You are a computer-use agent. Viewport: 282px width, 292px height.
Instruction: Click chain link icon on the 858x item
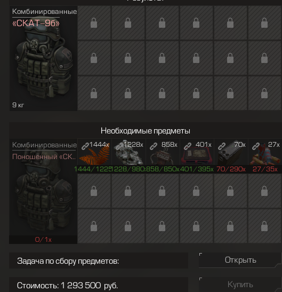click(154, 146)
